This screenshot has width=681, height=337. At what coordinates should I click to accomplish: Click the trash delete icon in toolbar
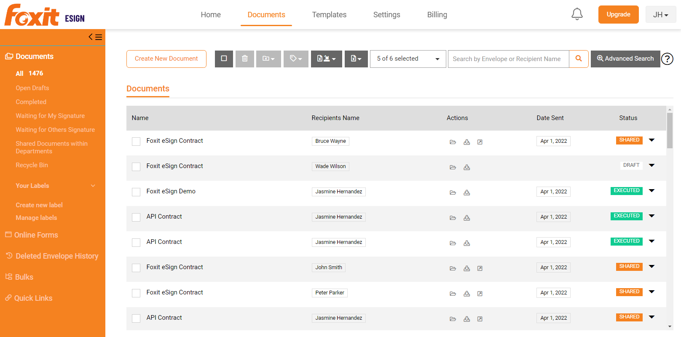pos(245,59)
